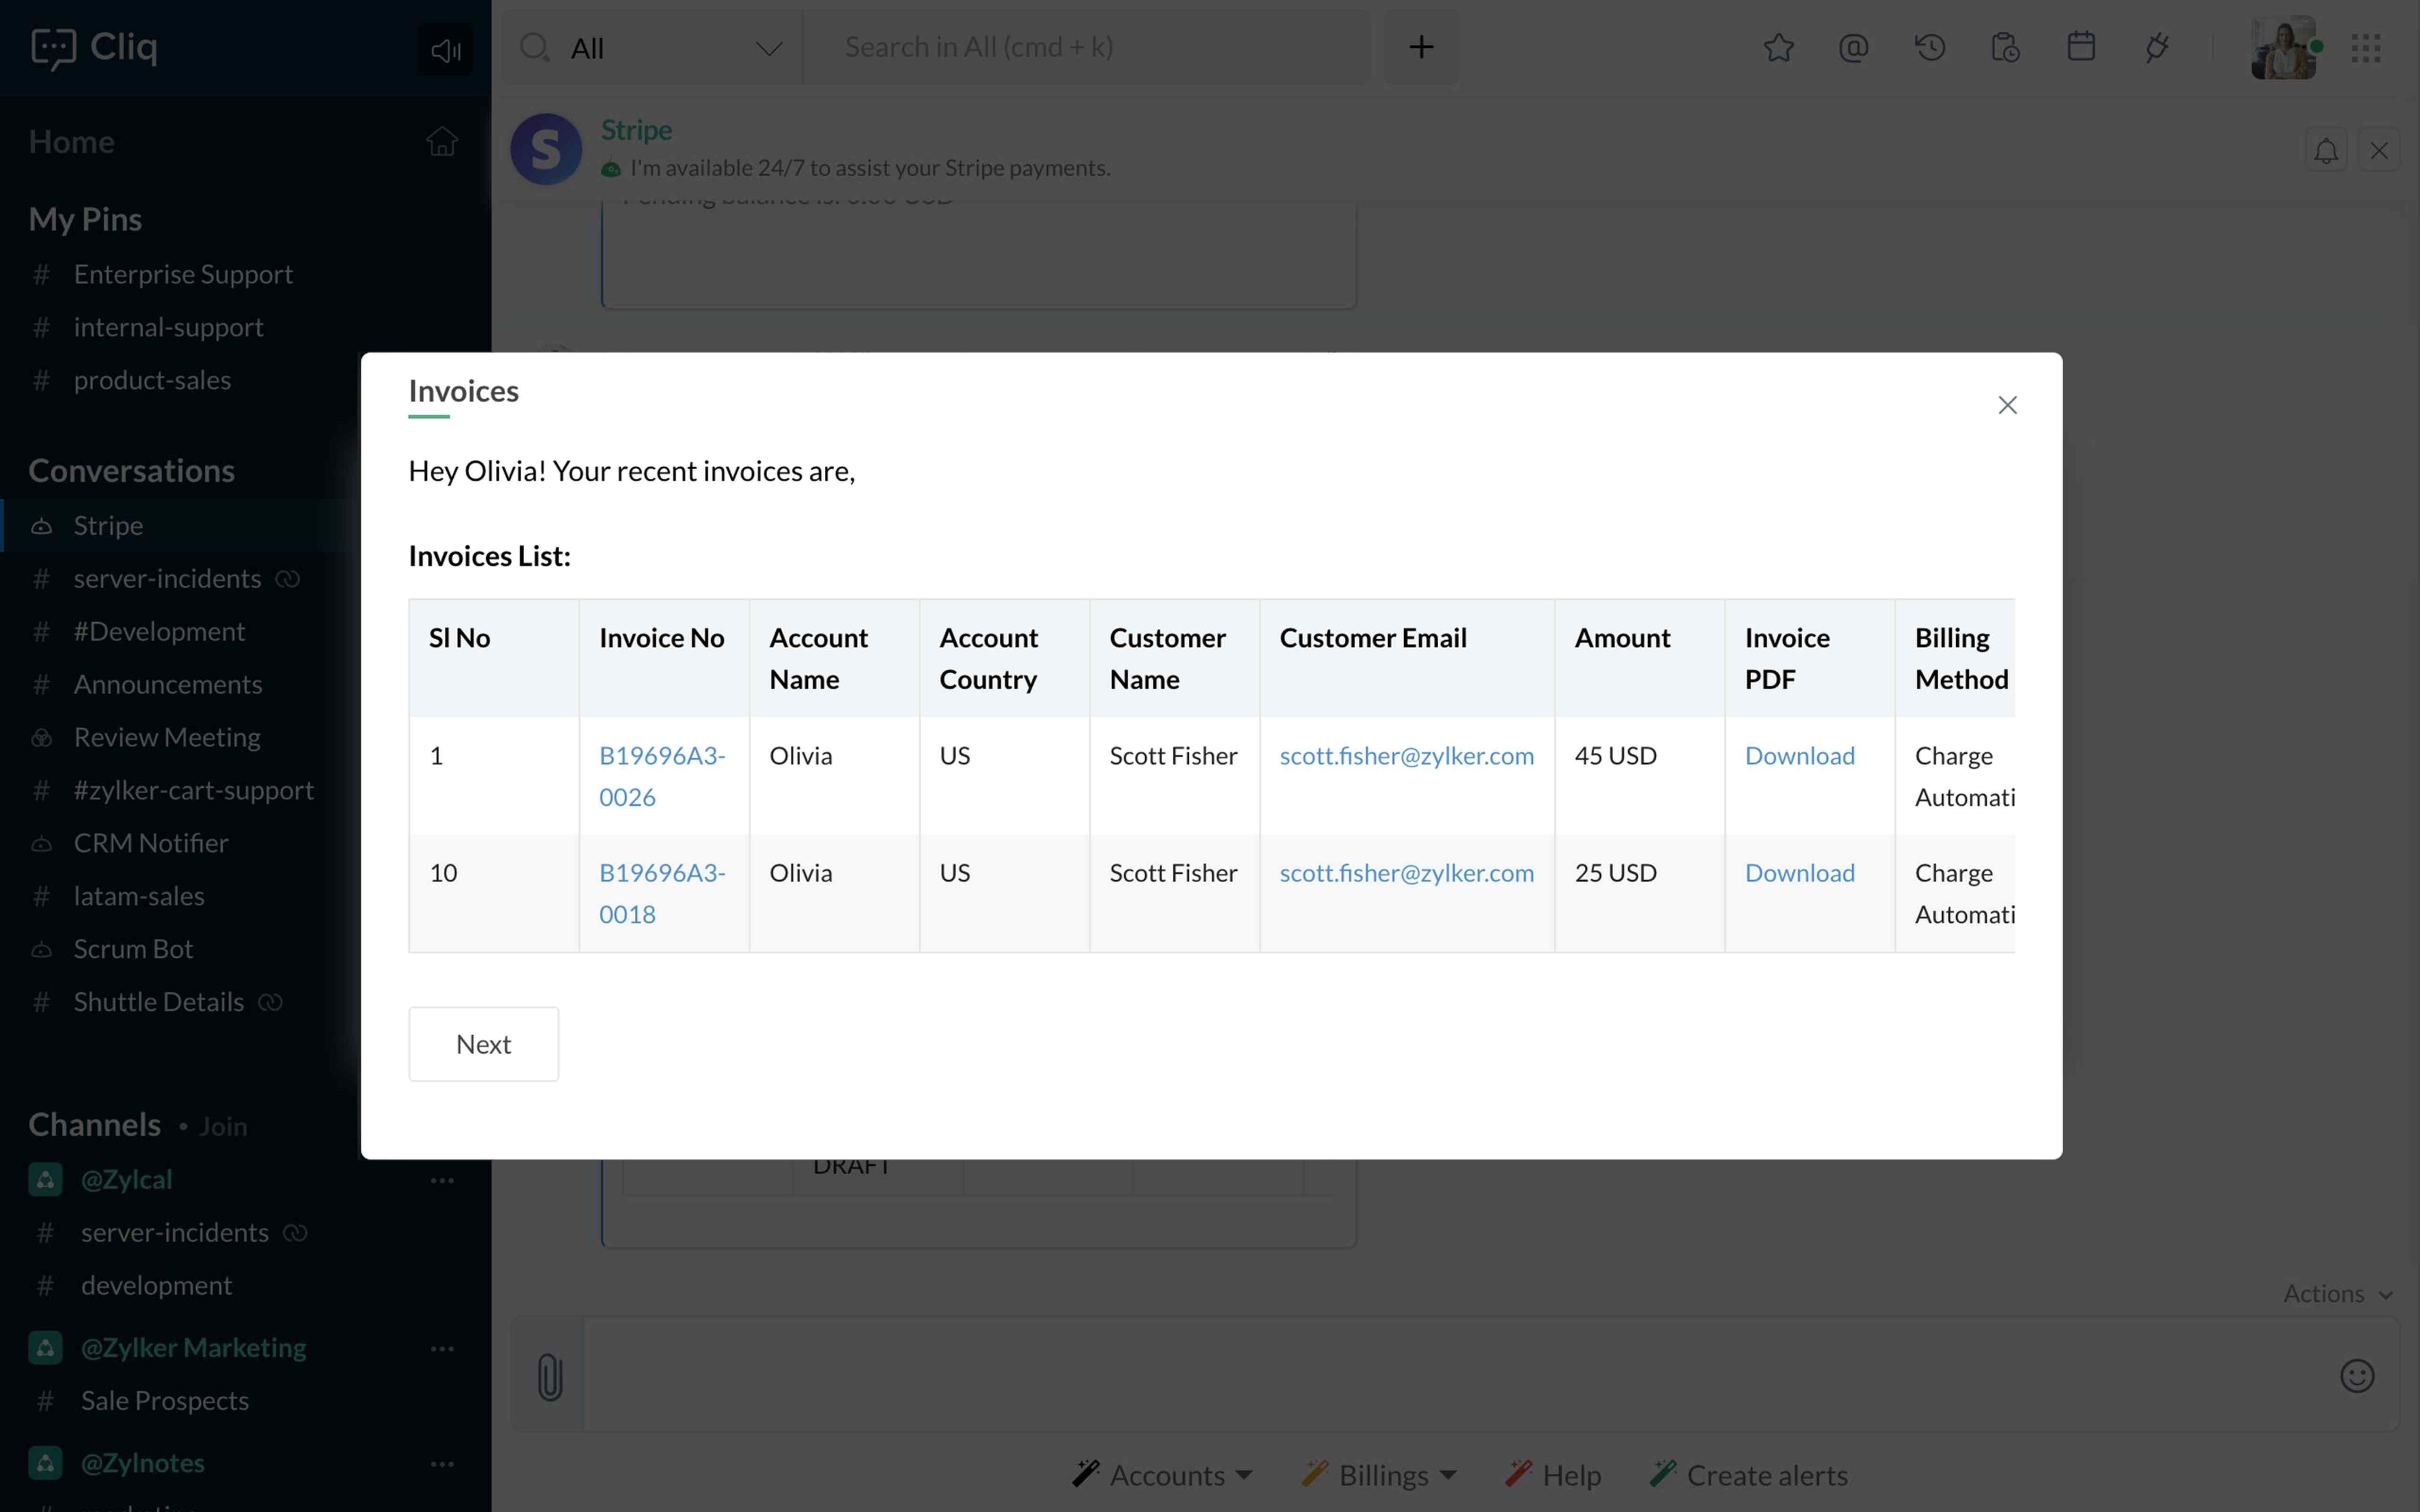
Task: Click the Stripe bot name heading
Action: [x=636, y=130]
